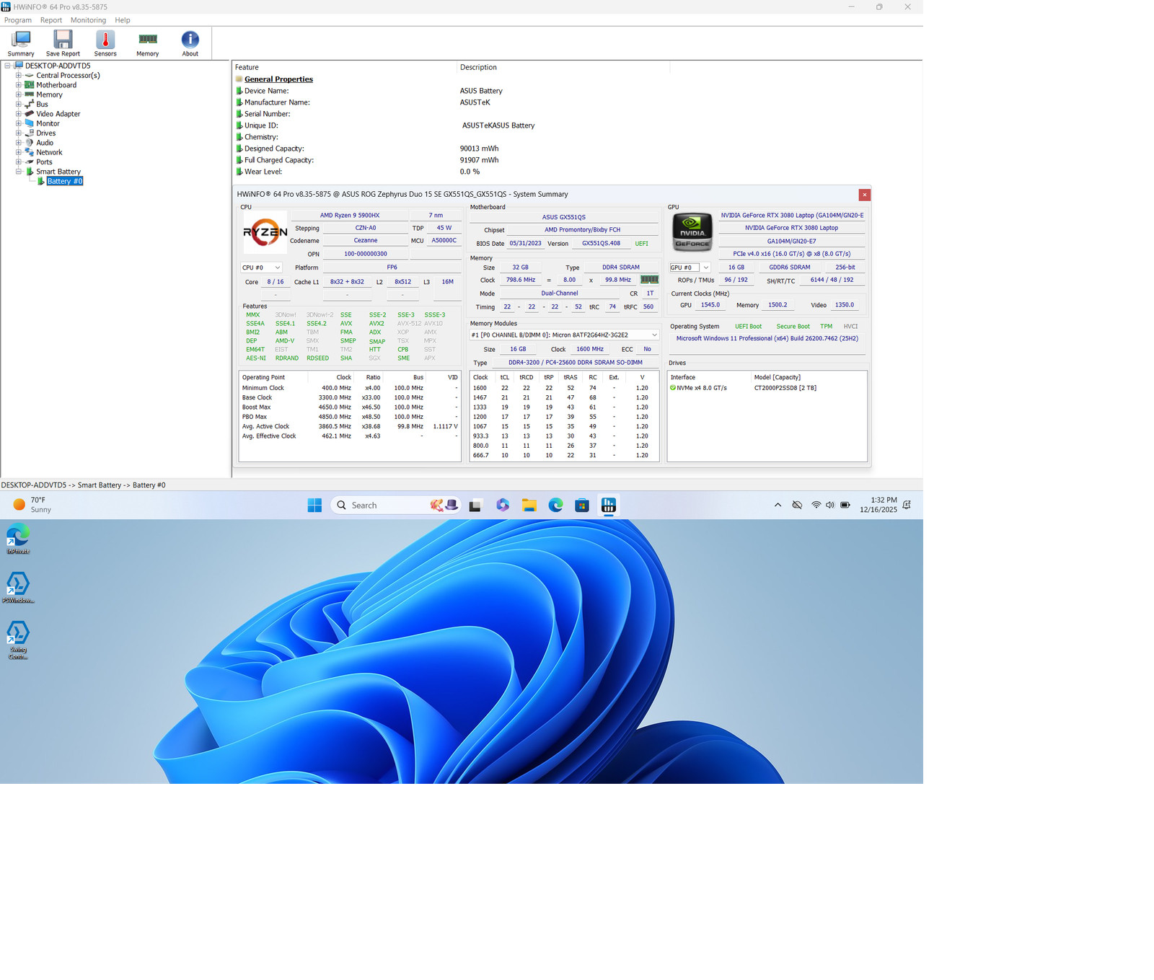Collapse the Smart Battery tree node

[19, 172]
